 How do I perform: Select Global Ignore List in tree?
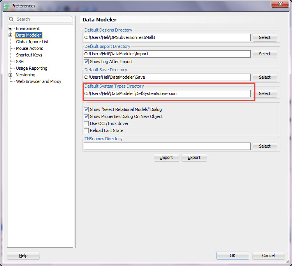pos(32,42)
